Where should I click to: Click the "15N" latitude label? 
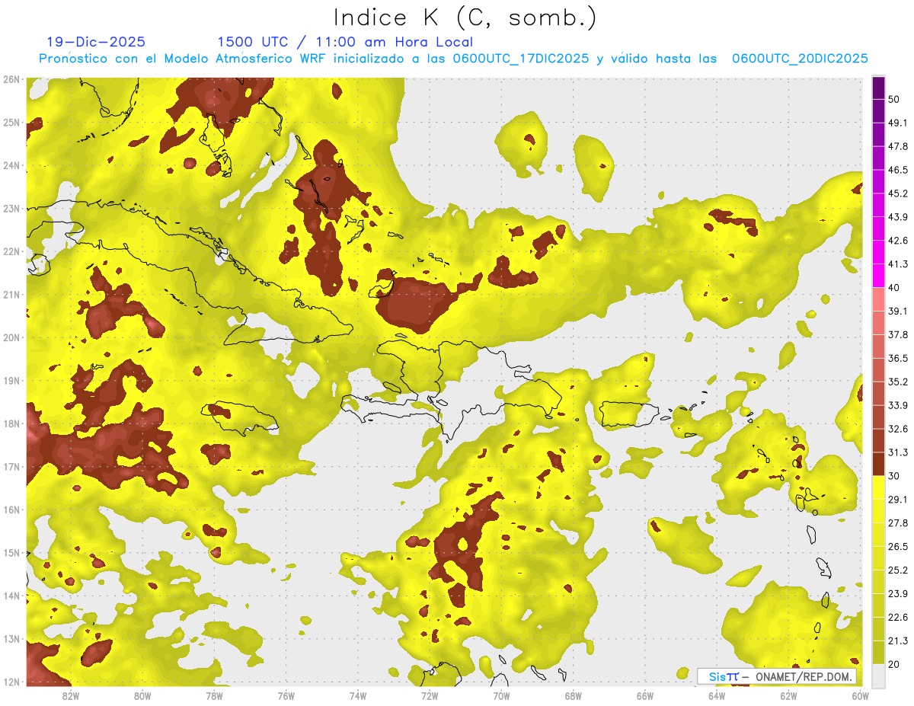11,553
